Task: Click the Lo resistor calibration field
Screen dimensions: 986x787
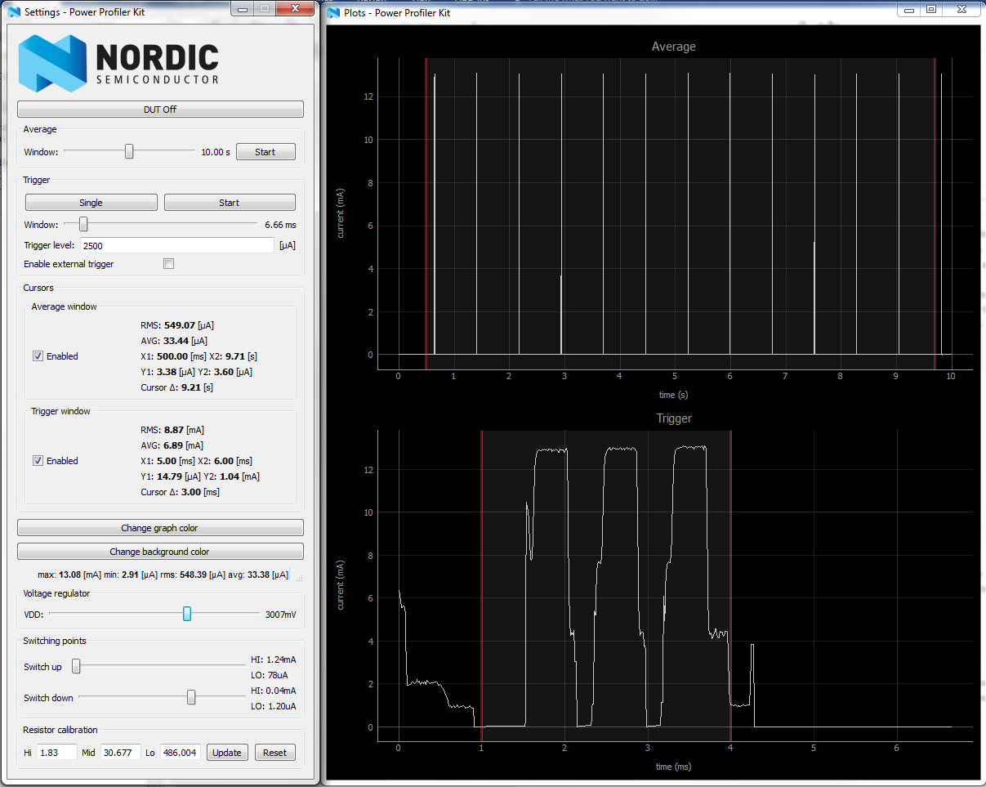Action: pos(181,753)
